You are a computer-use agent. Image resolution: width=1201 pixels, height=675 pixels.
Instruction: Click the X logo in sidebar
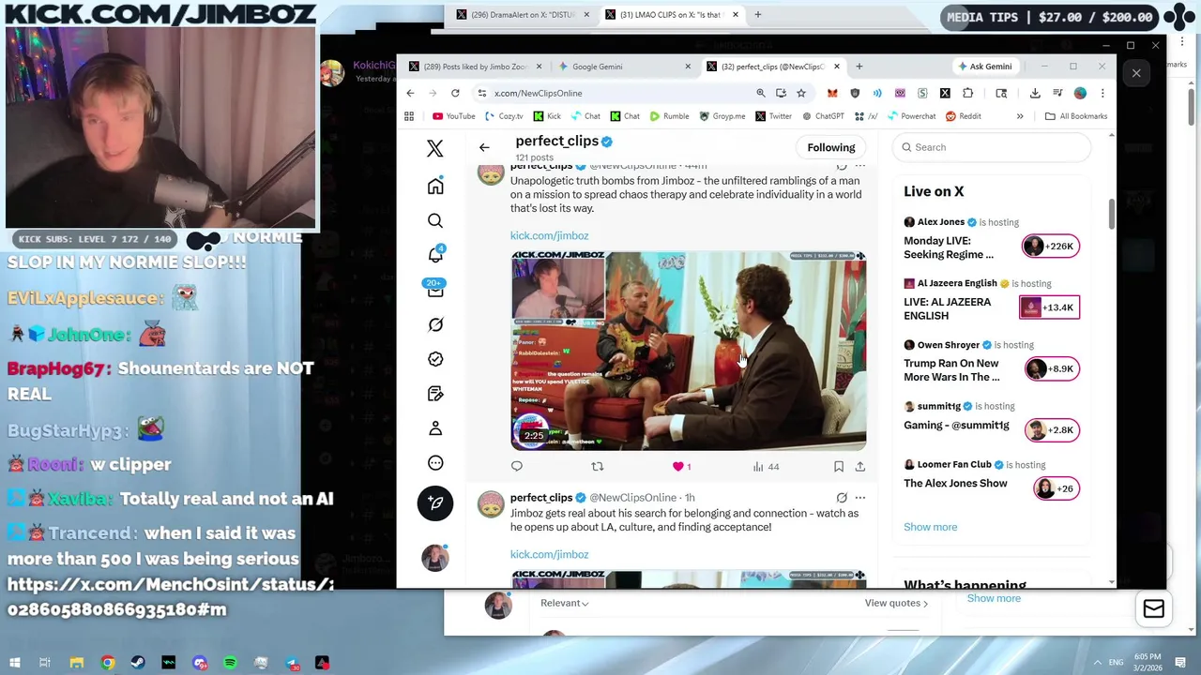click(435, 148)
